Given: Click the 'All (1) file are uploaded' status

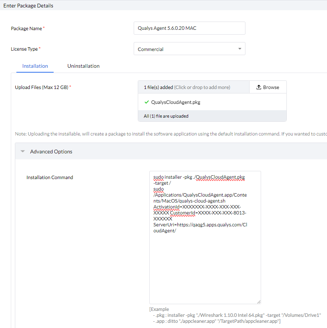Looking at the screenshot, I should [x=166, y=116].
